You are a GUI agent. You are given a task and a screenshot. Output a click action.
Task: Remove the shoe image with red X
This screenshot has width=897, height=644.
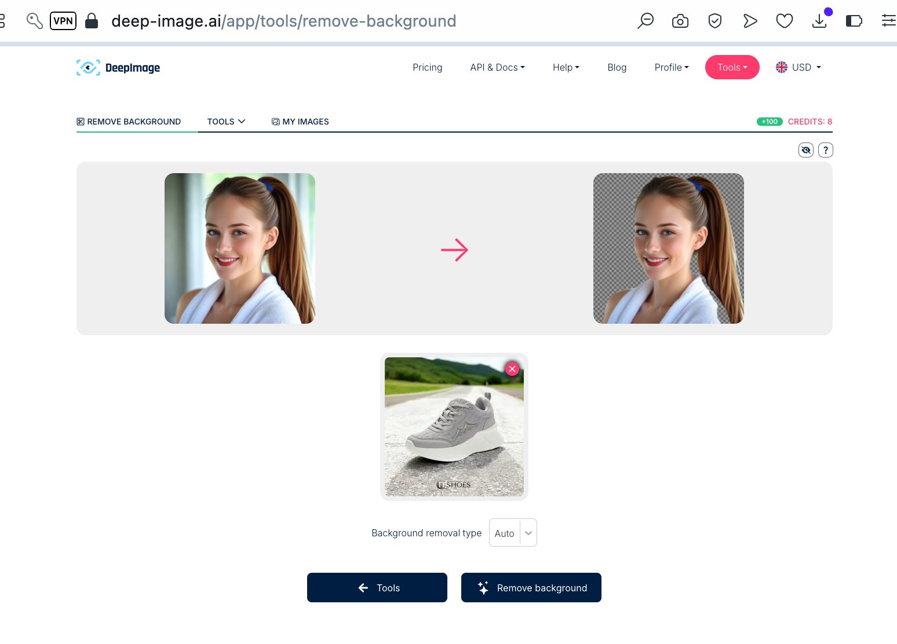(512, 369)
